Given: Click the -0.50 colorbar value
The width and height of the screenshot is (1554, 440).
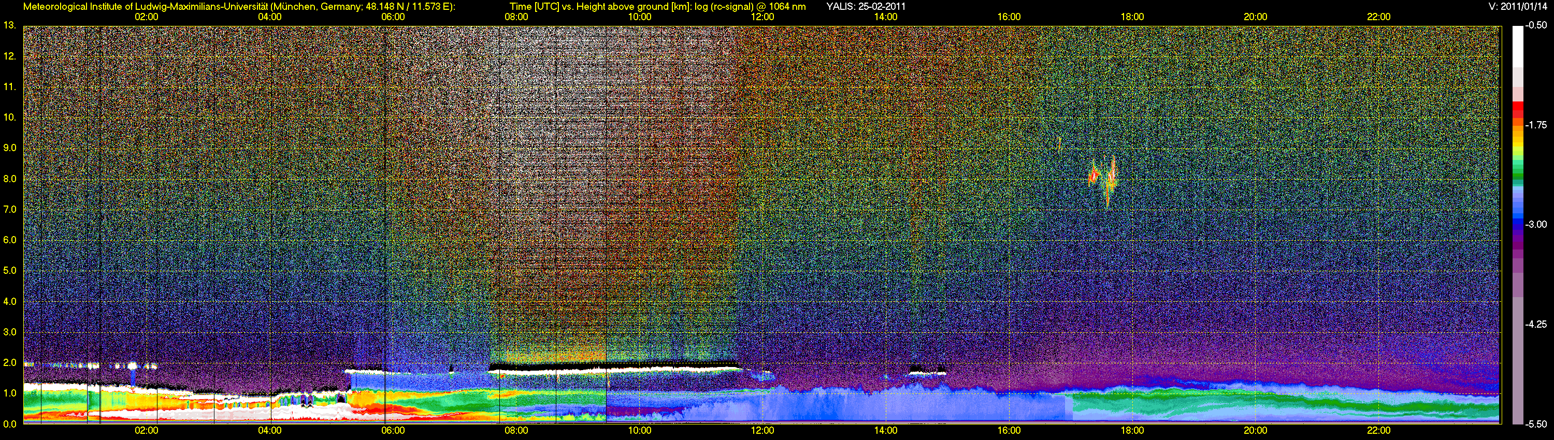Looking at the screenshot, I should tap(1536, 25).
